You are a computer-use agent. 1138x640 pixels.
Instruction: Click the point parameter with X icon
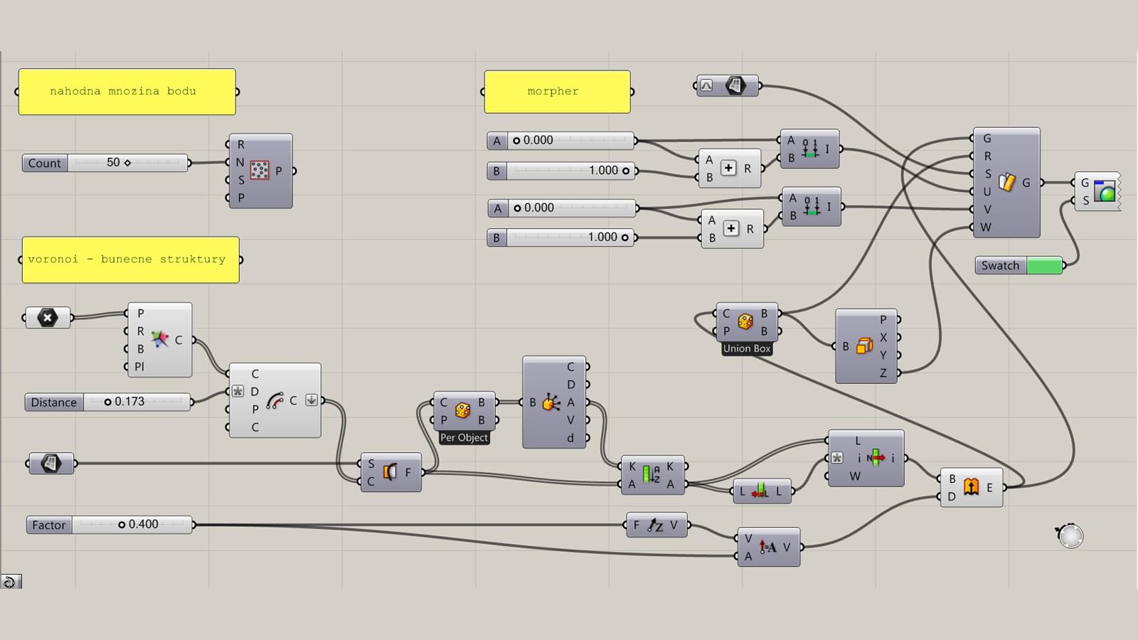click(x=48, y=317)
